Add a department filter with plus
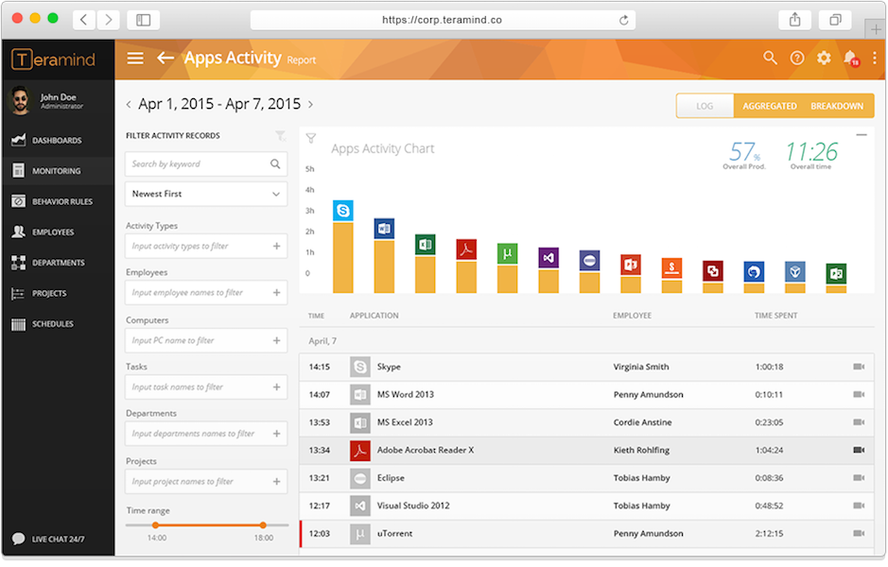 [276, 434]
